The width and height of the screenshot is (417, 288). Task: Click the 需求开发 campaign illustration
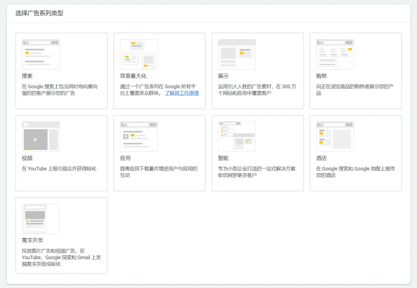click(41, 219)
